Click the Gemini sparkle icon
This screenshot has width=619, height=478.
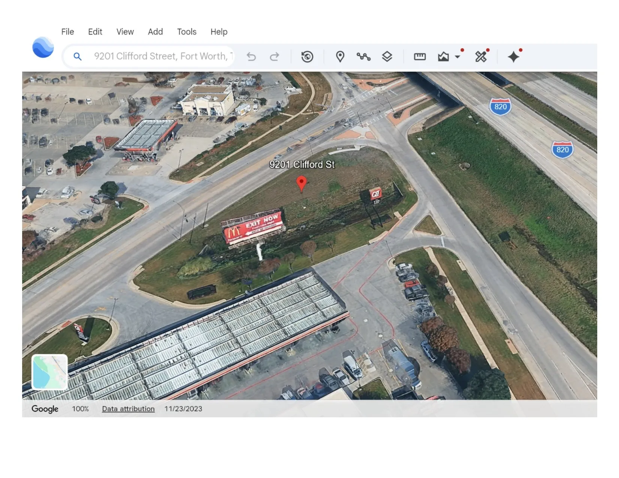[x=514, y=57]
